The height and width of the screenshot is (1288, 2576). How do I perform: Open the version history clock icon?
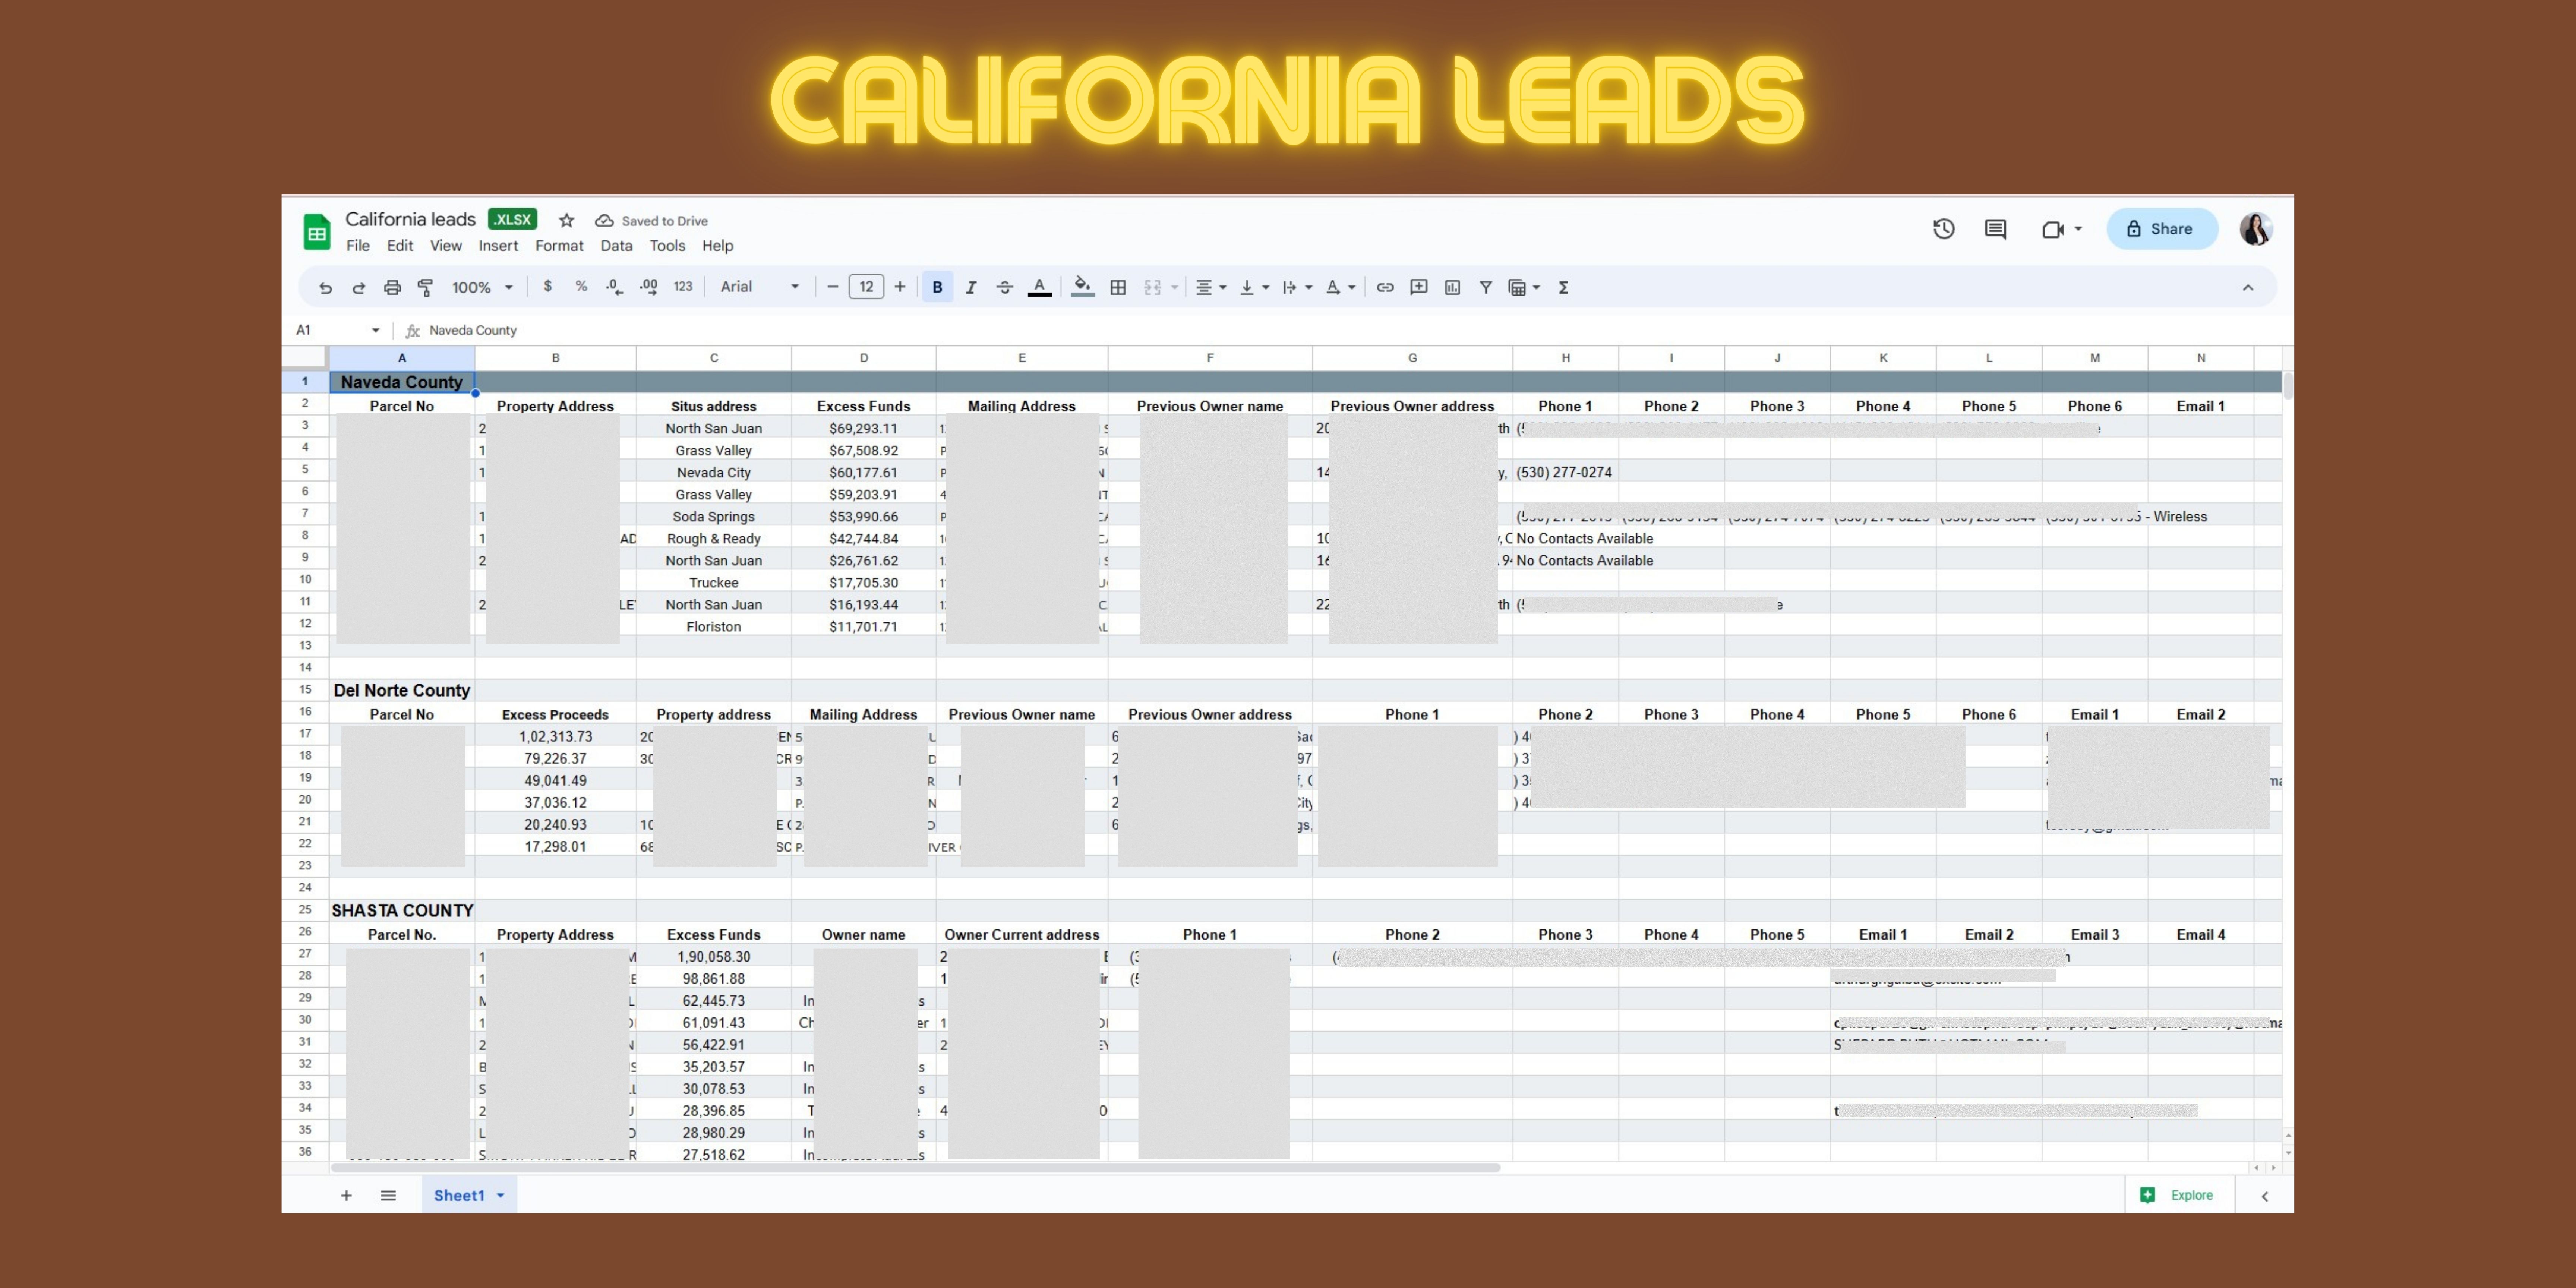1943,229
